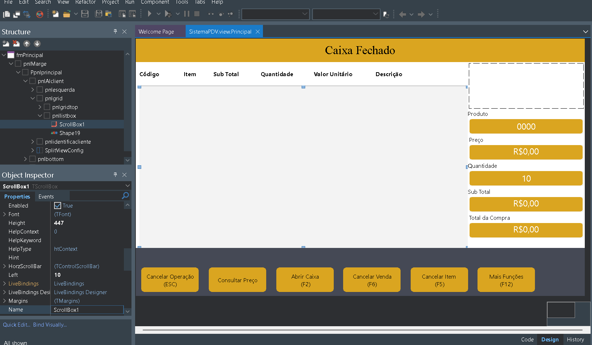Click the Run Until Return icon
Viewport: 592px width, 345px height.
[x=230, y=14]
